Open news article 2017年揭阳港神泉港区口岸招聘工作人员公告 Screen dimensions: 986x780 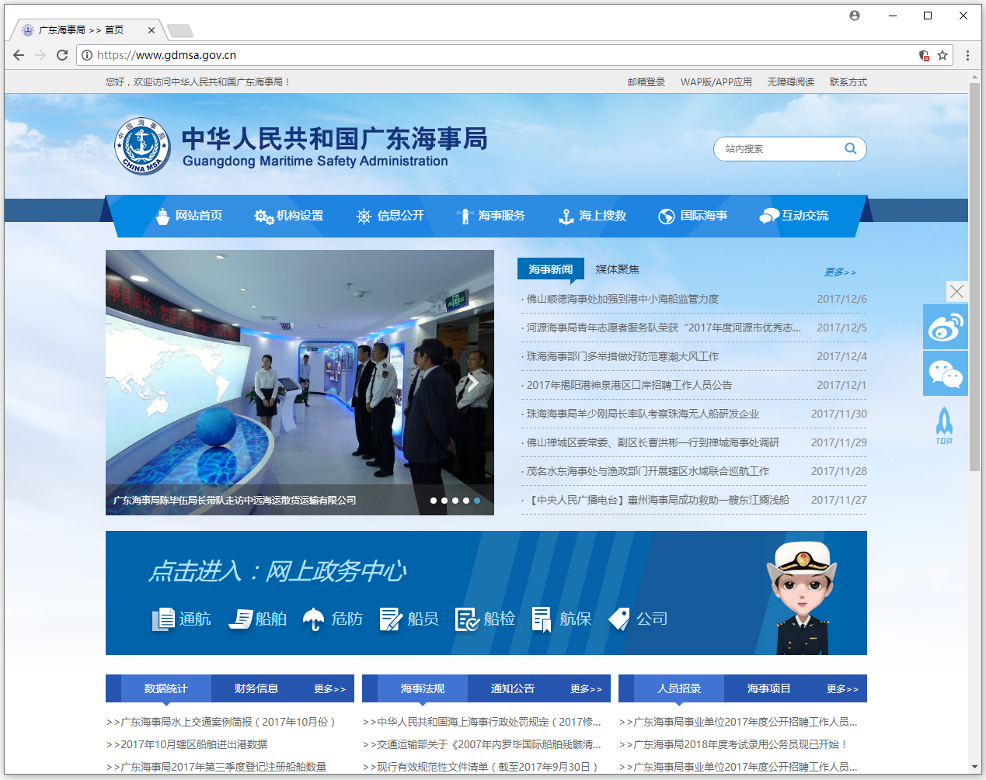[629, 385]
